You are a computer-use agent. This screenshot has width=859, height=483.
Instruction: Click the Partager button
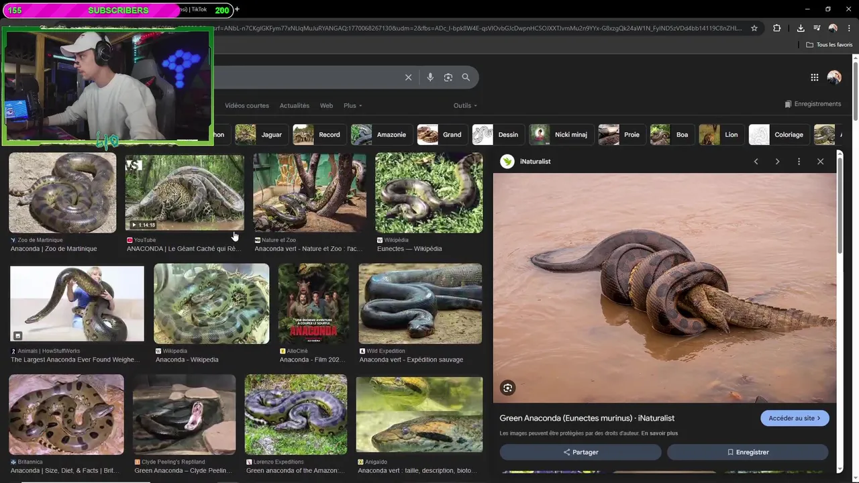point(580,452)
